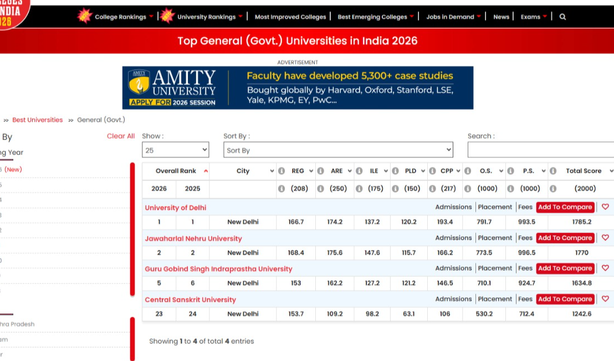Expand the REG column sort arrow
The height and width of the screenshot is (361, 614).
click(311, 171)
